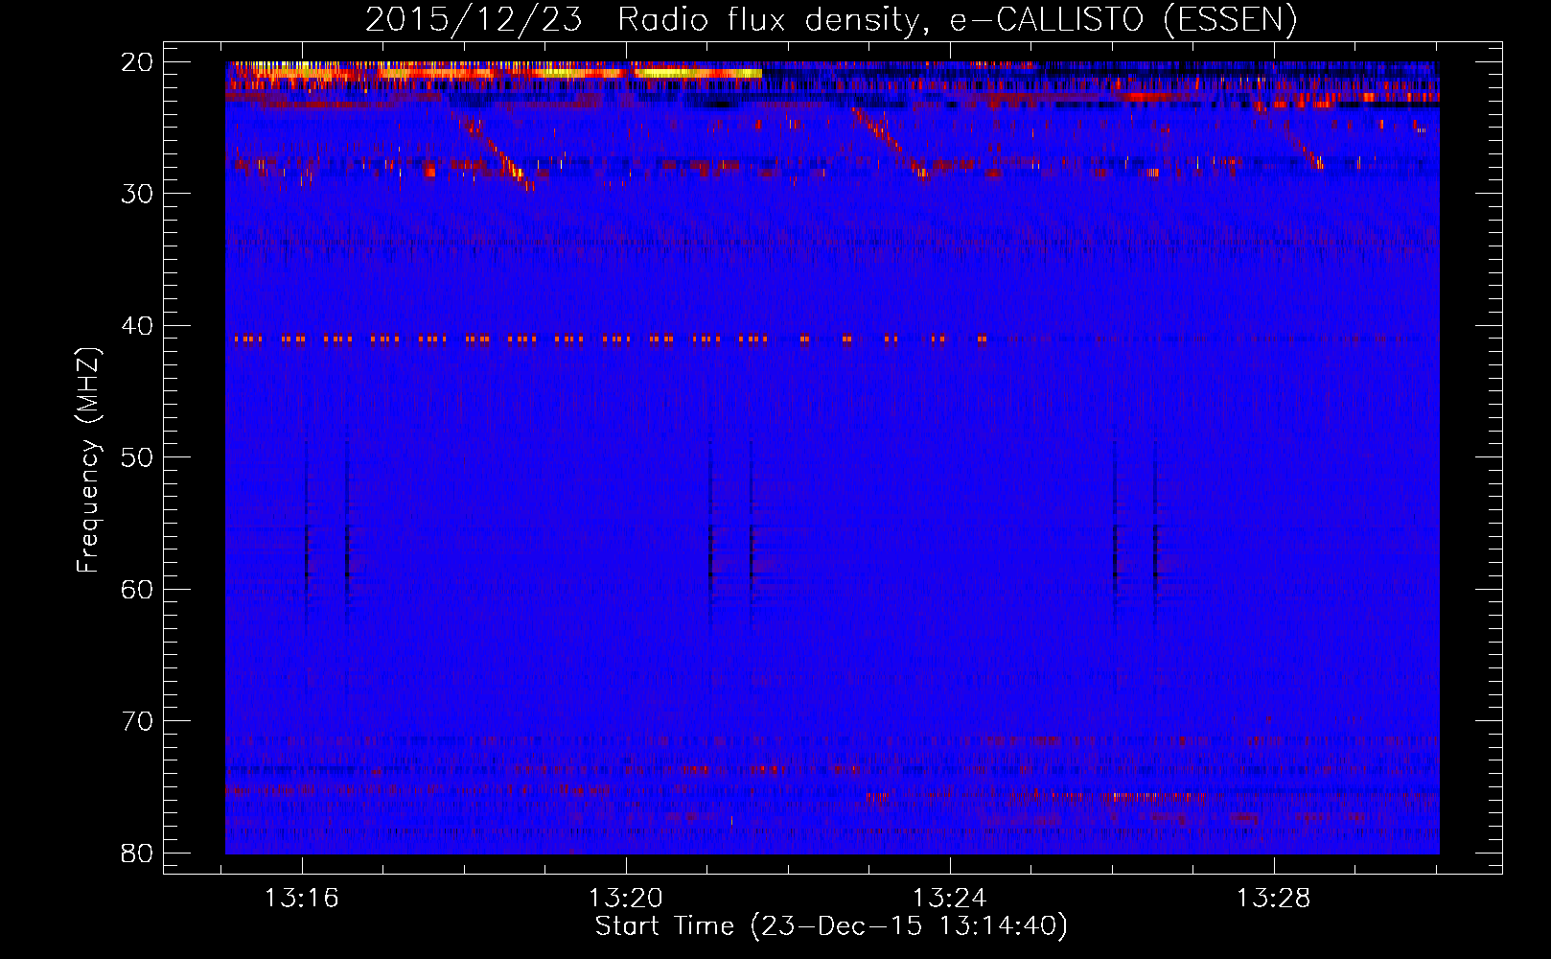This screenshot has height=959, width=1551.
Task: Click the 40 frequency tick label
Action: (x=137, y=326)
